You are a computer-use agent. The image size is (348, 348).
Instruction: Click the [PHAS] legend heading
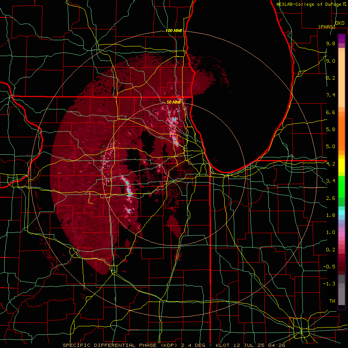coord(327,27)
